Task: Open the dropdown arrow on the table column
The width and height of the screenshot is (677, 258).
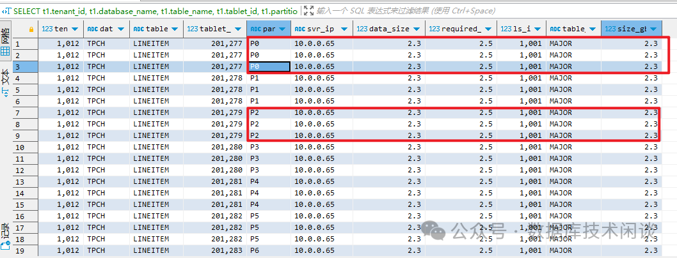Action: pos(175,29)
